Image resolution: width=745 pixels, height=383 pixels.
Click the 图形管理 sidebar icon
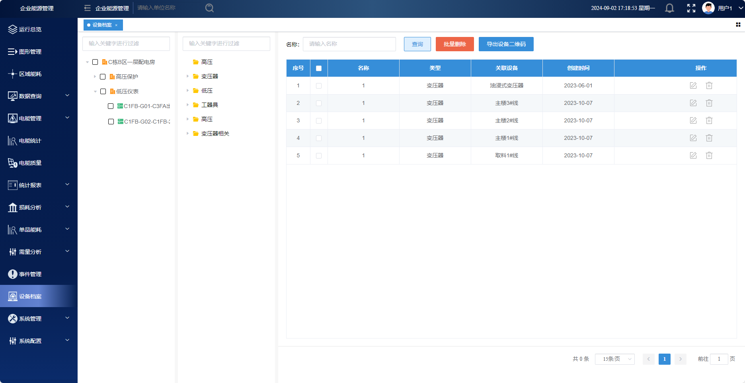click(13, 52)
